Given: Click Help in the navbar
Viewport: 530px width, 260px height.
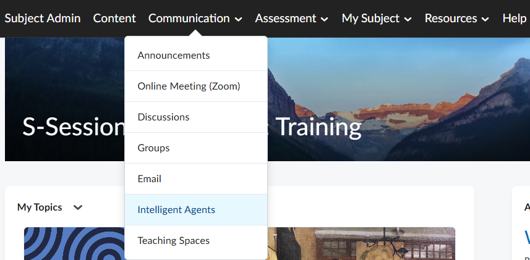Looking at the screenshot, I should [x=514, y=19].
